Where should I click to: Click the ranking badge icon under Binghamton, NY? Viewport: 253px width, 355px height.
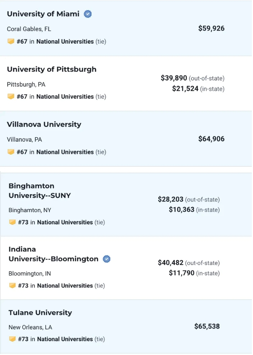(x=12, y=222)
